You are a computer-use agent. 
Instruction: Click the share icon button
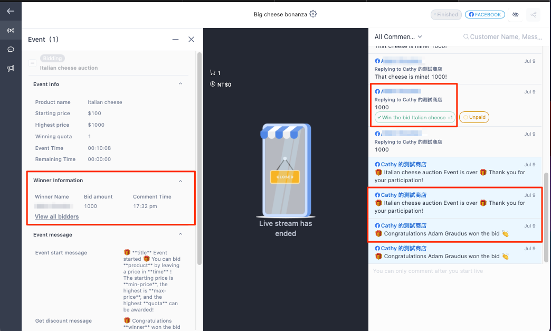coord(534,14)
